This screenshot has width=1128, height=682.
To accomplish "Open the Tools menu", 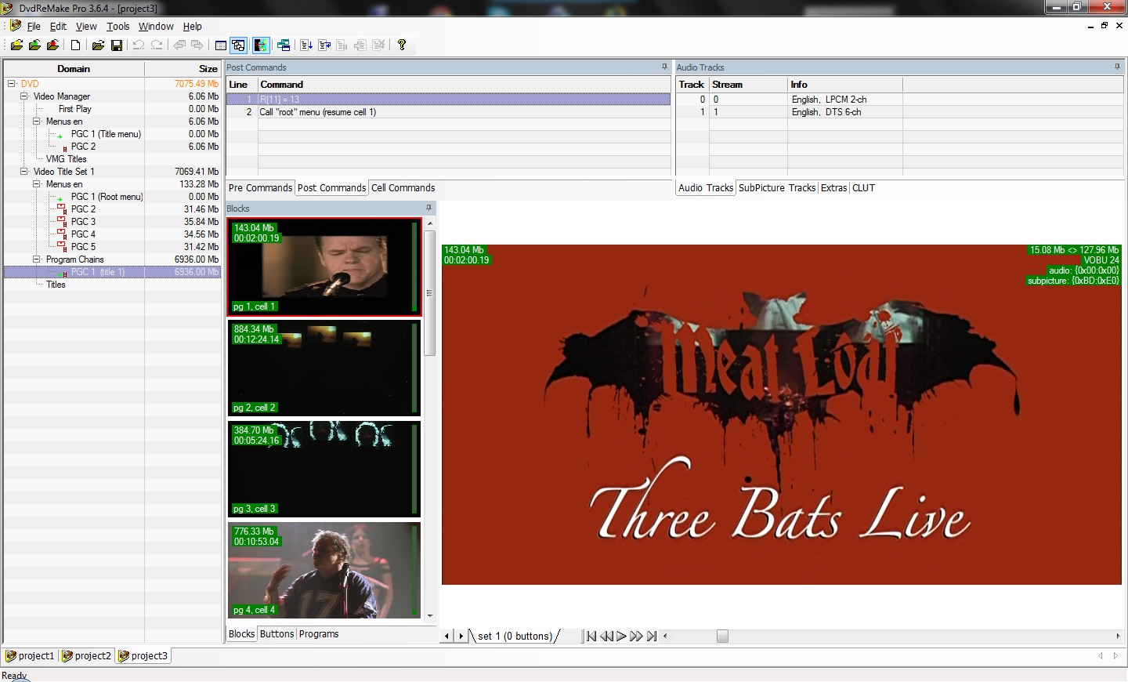I will pyautogui.click(x=118, y=26).
